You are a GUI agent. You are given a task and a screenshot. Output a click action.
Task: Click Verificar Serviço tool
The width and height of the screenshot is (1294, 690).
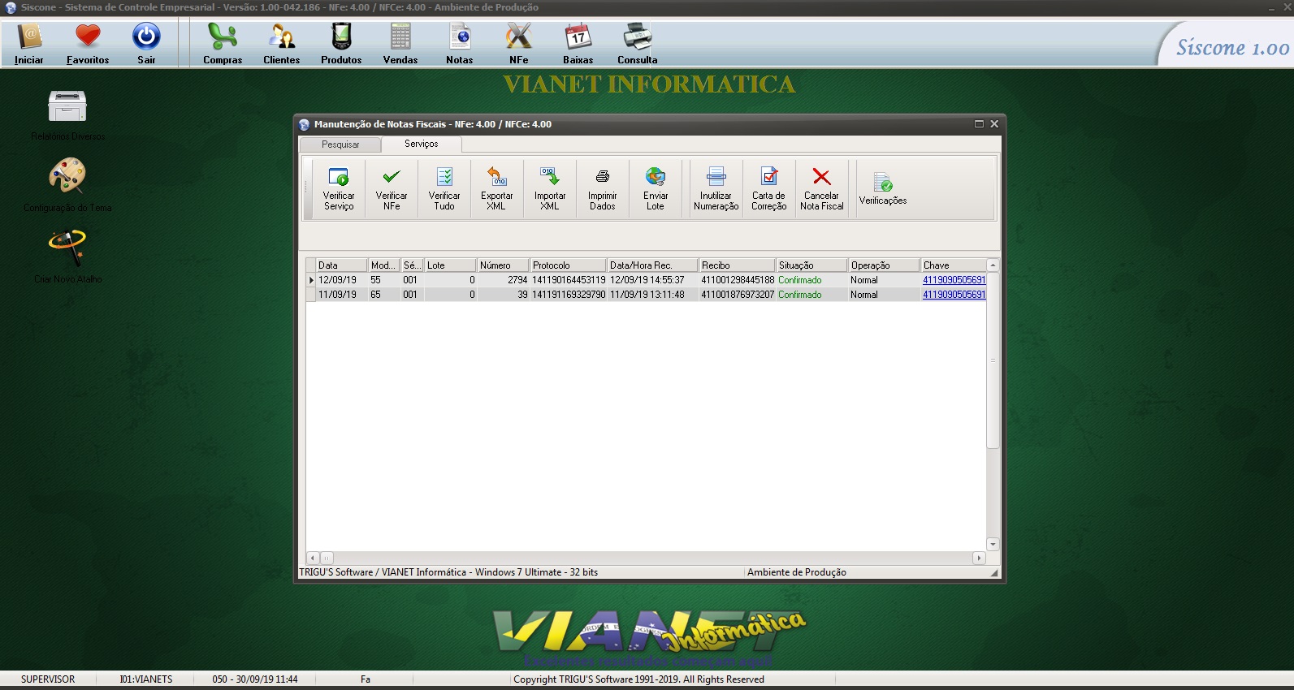point(339,189)
